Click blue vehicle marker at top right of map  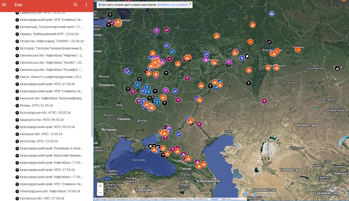click(272, 14)
